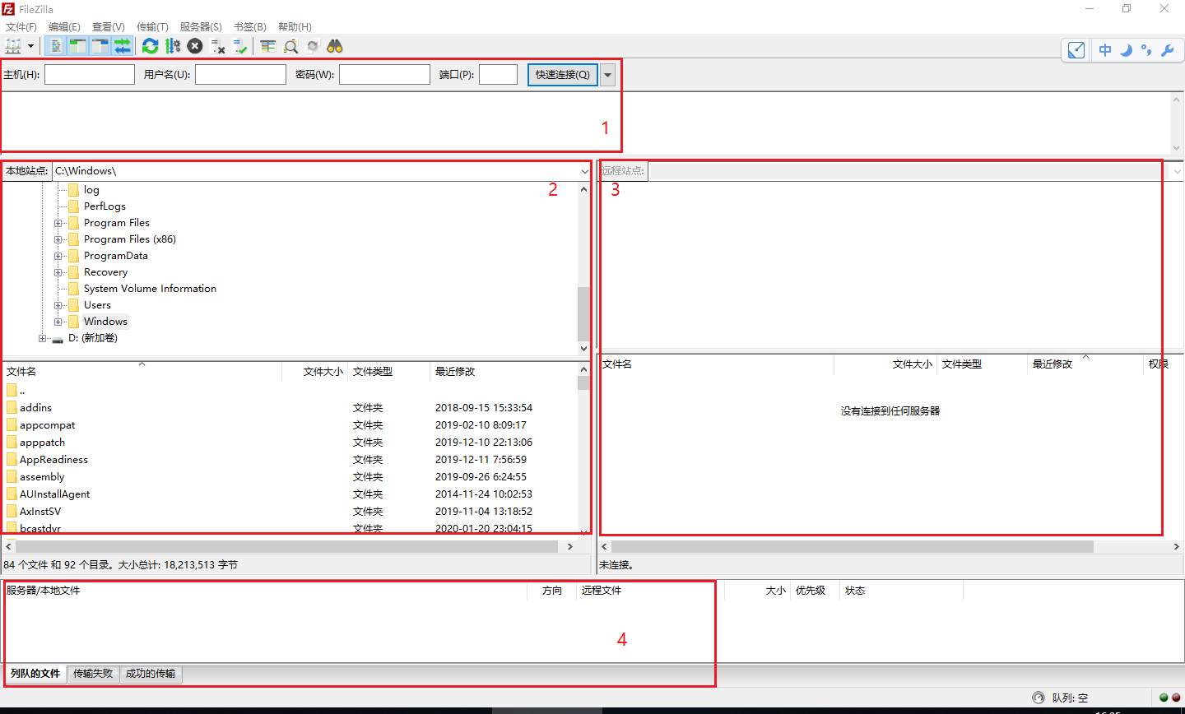
Task: Sort local files by 最近修改 column header
Action: pos(455,372)
